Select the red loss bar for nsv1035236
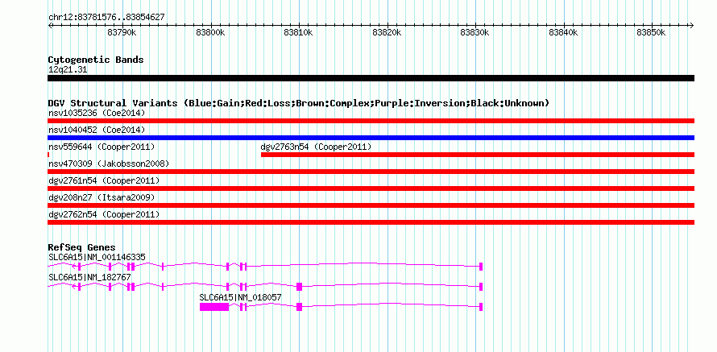The image size is (717, 352). pyautogui.click(x=371, y=121)
